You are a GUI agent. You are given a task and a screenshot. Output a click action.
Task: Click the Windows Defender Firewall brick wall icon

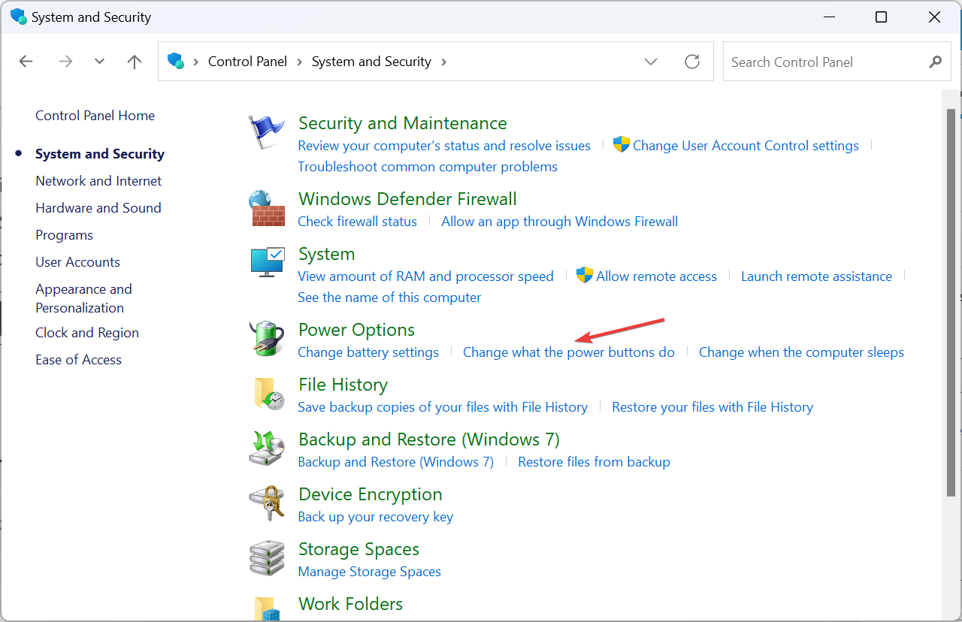267,209
